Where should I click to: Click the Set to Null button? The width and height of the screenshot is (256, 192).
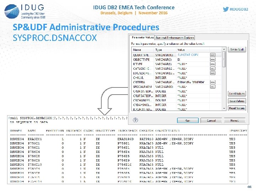click(237, 49)
